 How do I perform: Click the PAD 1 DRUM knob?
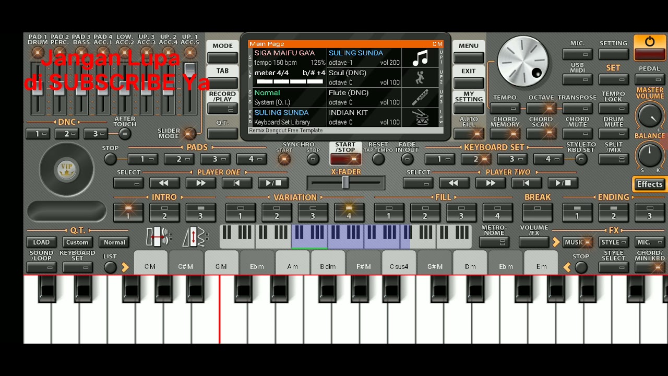pyautogui.click(x=38, y=53)
